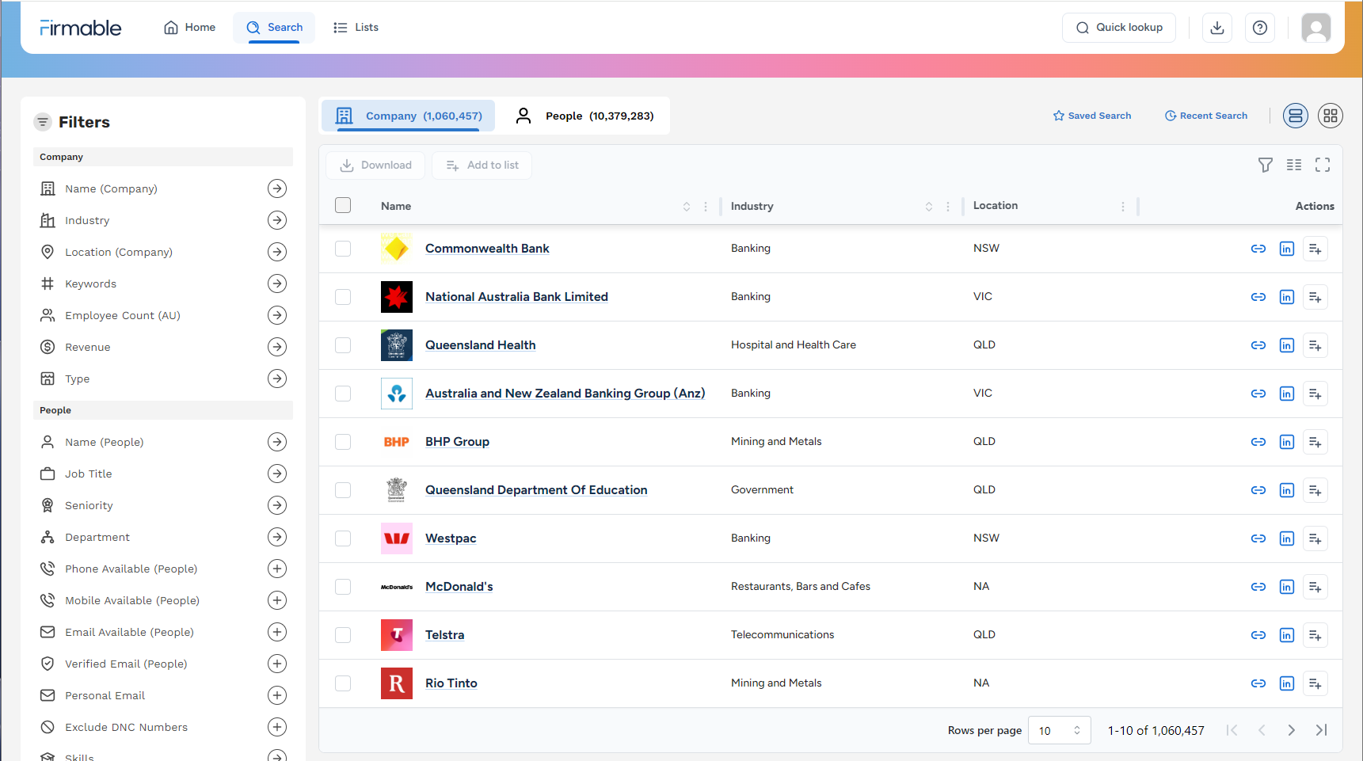Open LinkedIn icon for Commonwealth Bank
The width and height of the screenshot is (1363, 761).
tap(1287, 249)
